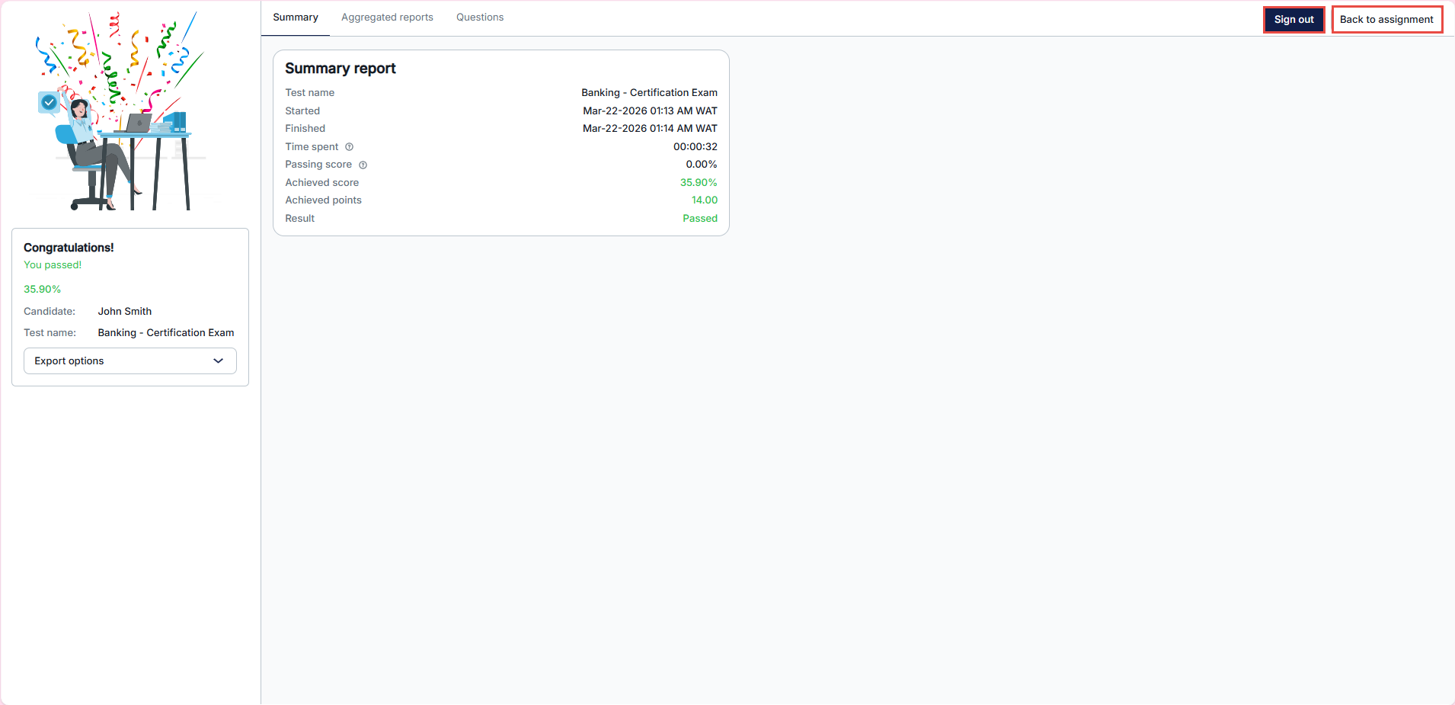Image resolution: width=1455 pixels, height=705 pixels.
Task: Open the Aggregated reports tab
Action: 387,18
